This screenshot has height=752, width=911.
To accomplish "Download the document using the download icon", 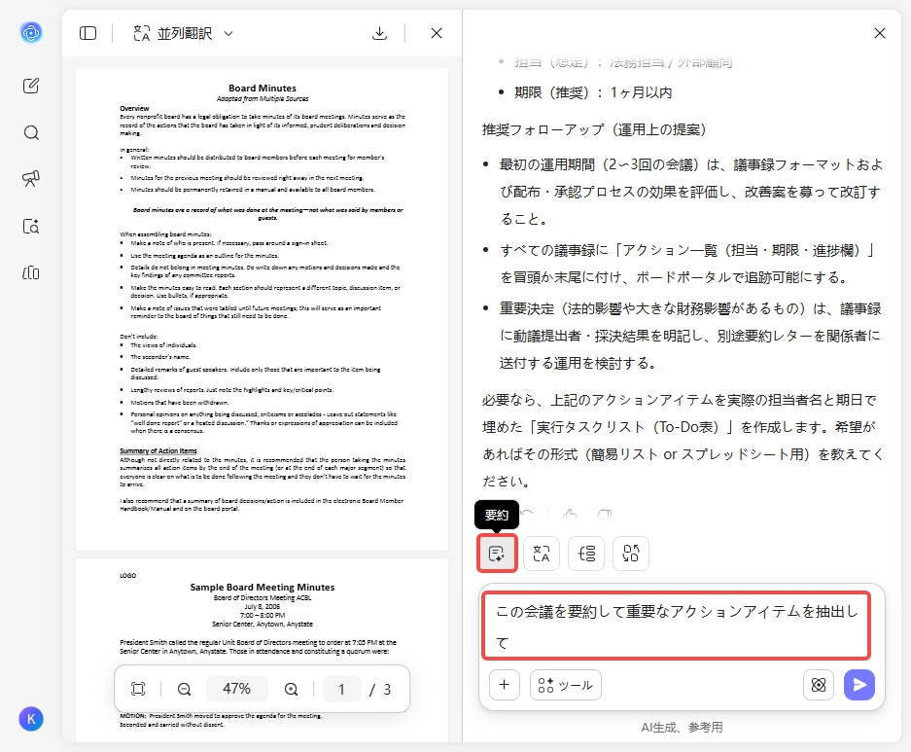I will 379,32.
